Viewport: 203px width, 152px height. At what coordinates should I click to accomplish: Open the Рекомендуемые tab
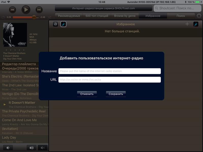coord(69,16)
